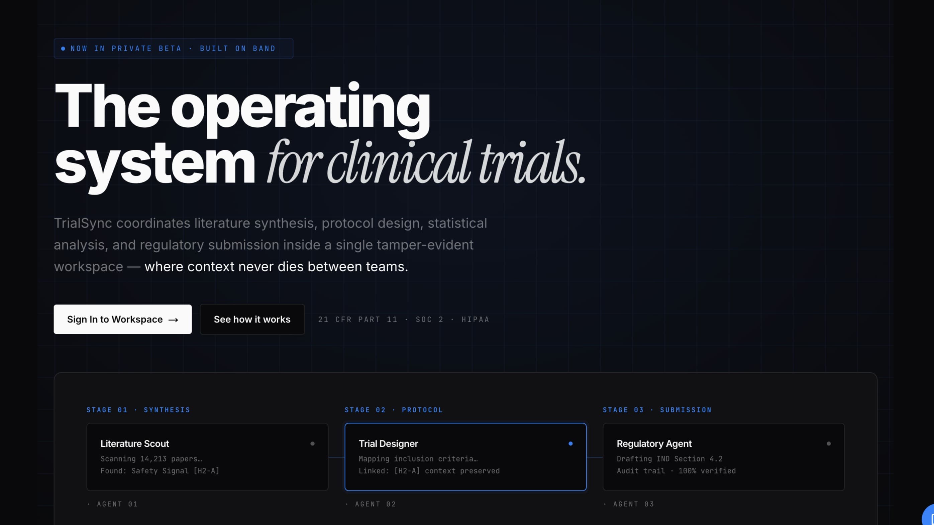Screen dimensions: 934x525
Task: Click the HIPAA compliance text
Action: (475, 319)
